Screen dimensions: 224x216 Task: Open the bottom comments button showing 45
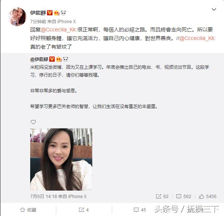(x=140, y=210)
